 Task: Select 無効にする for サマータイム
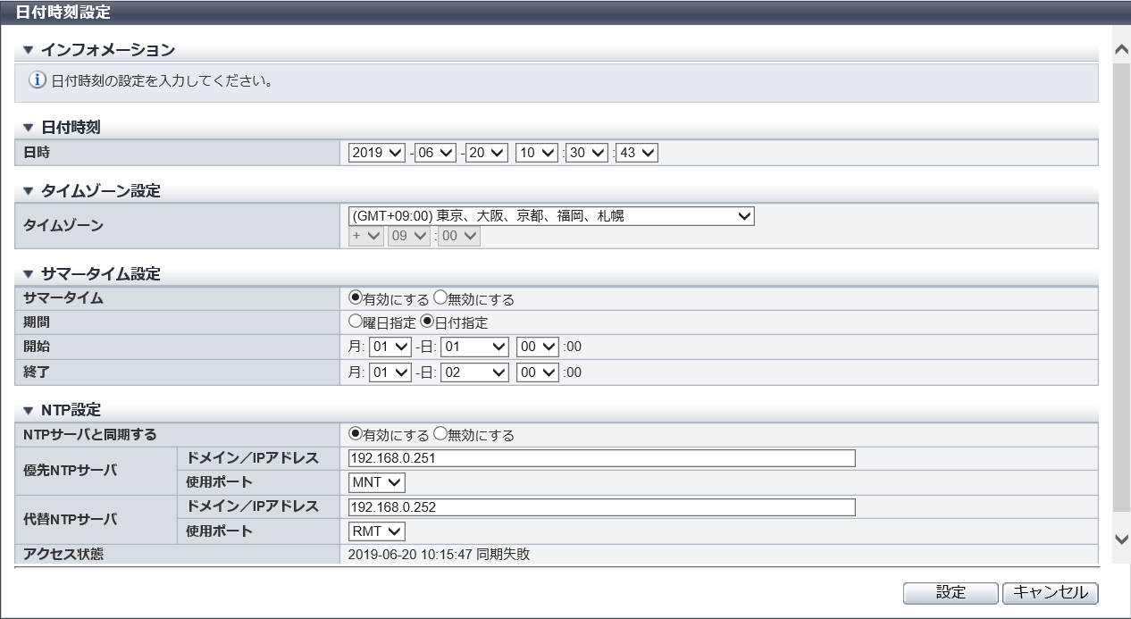440,299
